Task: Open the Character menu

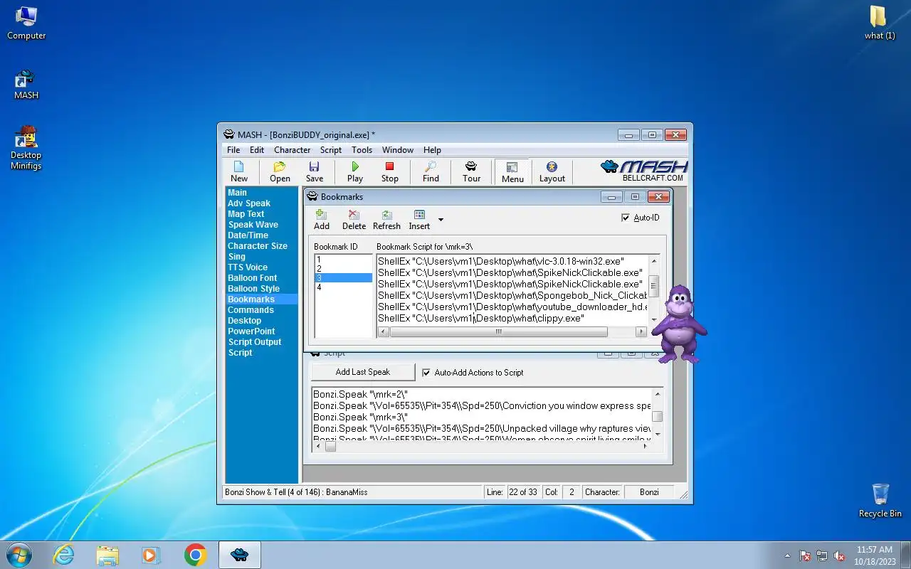Action: click(293, 150)
